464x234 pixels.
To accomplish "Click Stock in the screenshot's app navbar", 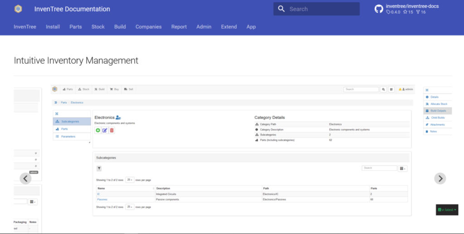I will click(x=84, y=89).
